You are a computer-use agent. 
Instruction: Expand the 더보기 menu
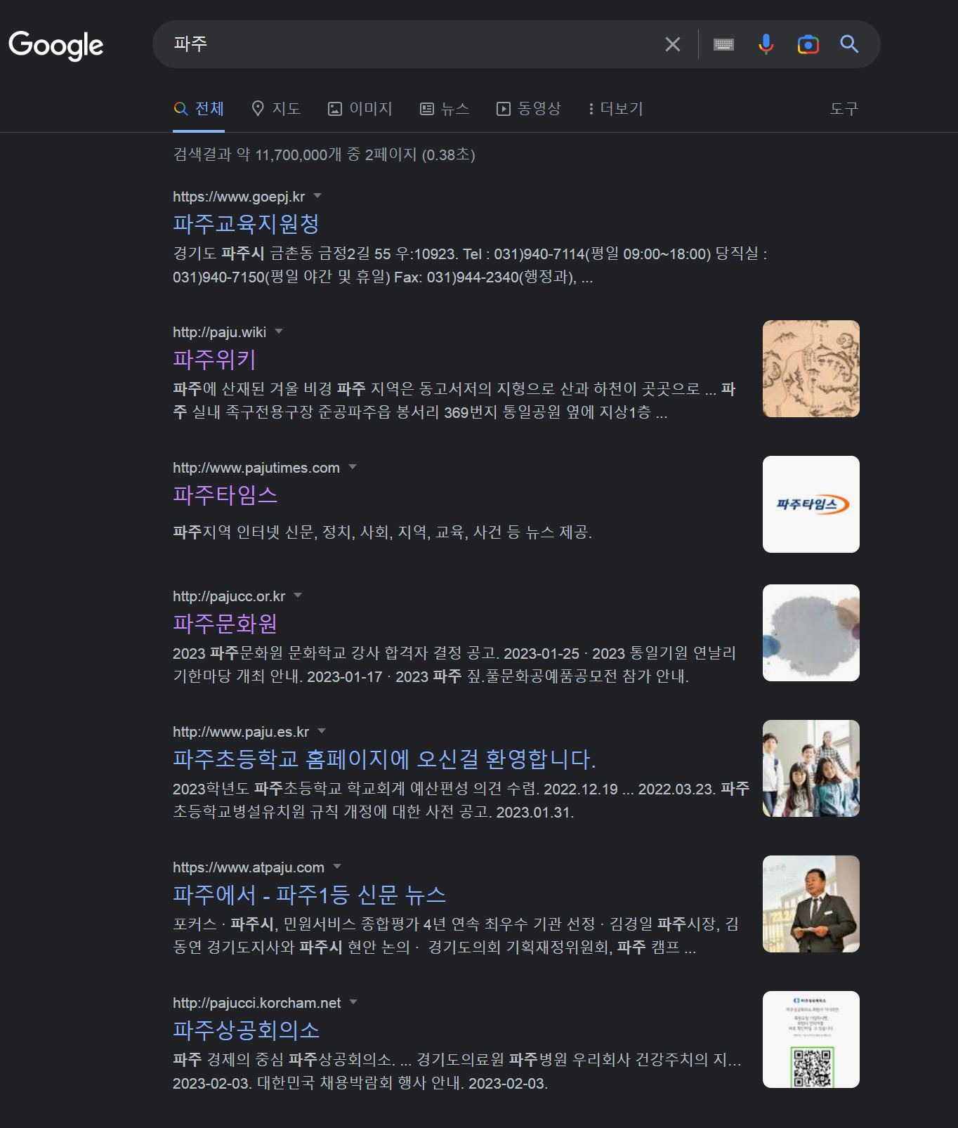tap(615, 109)
